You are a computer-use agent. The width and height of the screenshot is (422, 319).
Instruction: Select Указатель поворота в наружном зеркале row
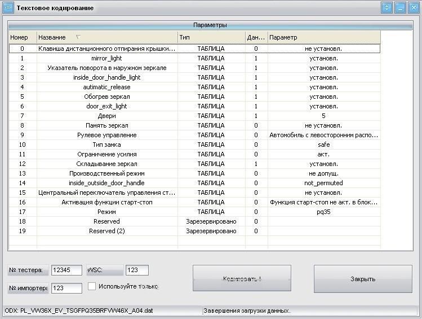194,68
